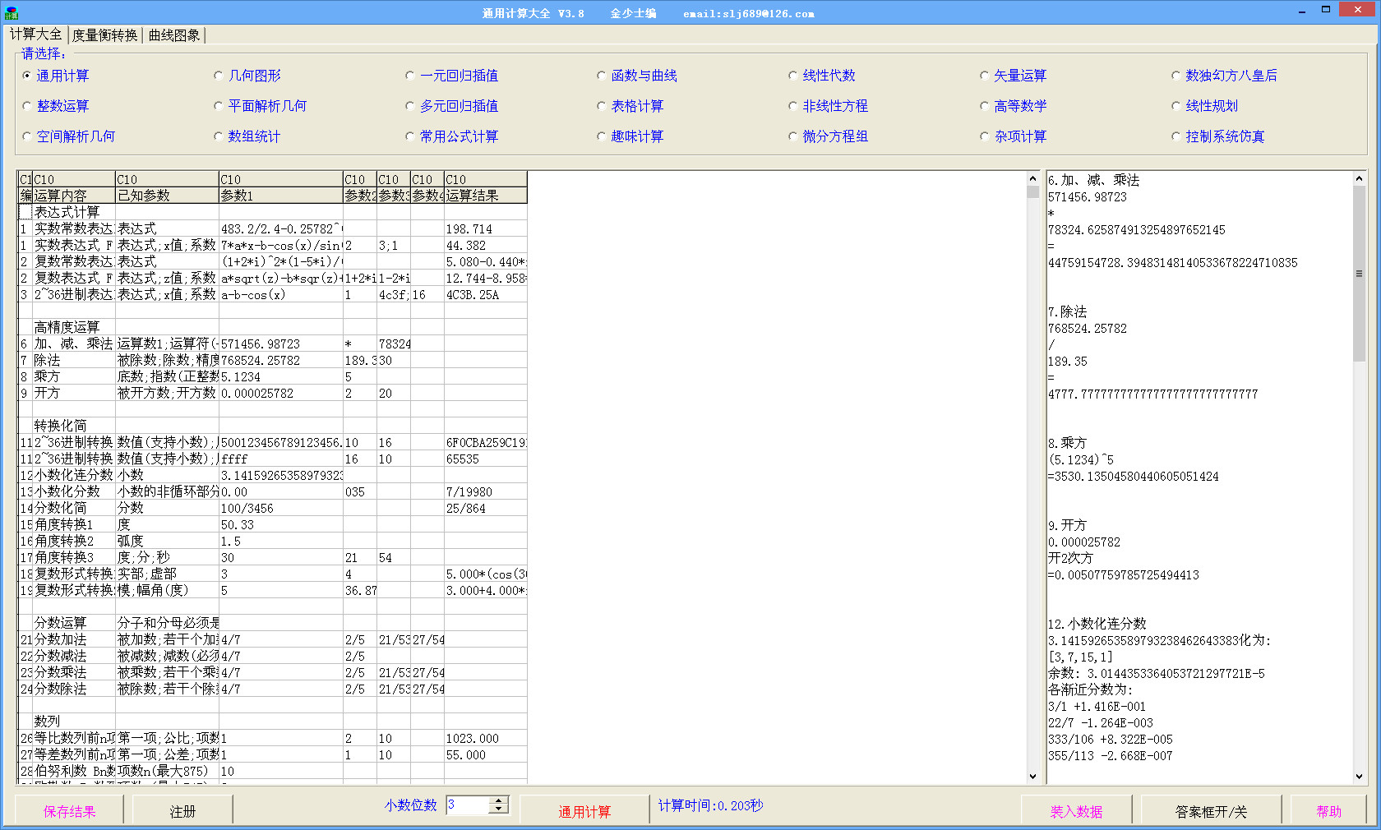
Task: Click table scrollbar up arrow
Action: [x=1033, y=178]
